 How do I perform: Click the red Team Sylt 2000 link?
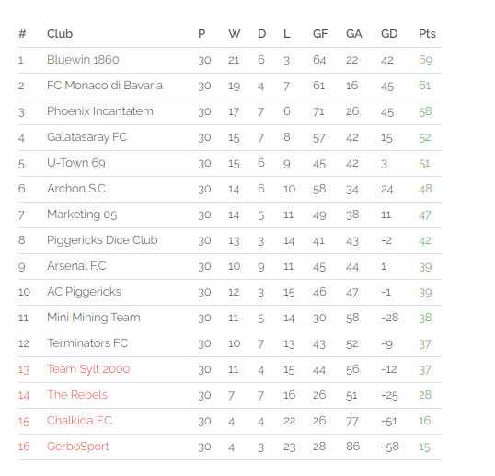point(88,369)
